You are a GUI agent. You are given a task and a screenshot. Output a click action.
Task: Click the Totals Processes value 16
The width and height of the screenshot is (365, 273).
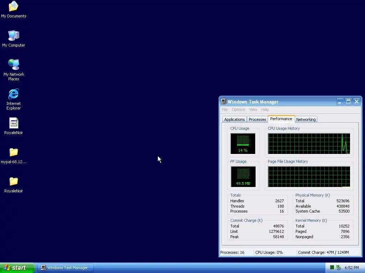point(282,211)
